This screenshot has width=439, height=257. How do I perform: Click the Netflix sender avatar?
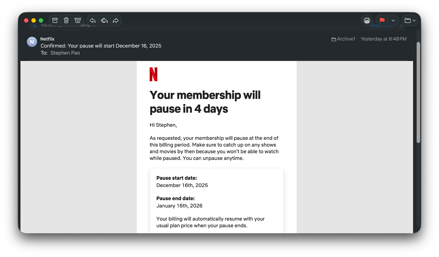[32, 42]
